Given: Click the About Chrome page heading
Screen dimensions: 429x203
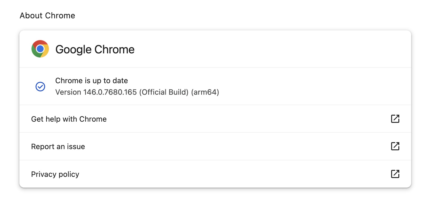Looking at the screenshot, I should (x=47, y=16).
